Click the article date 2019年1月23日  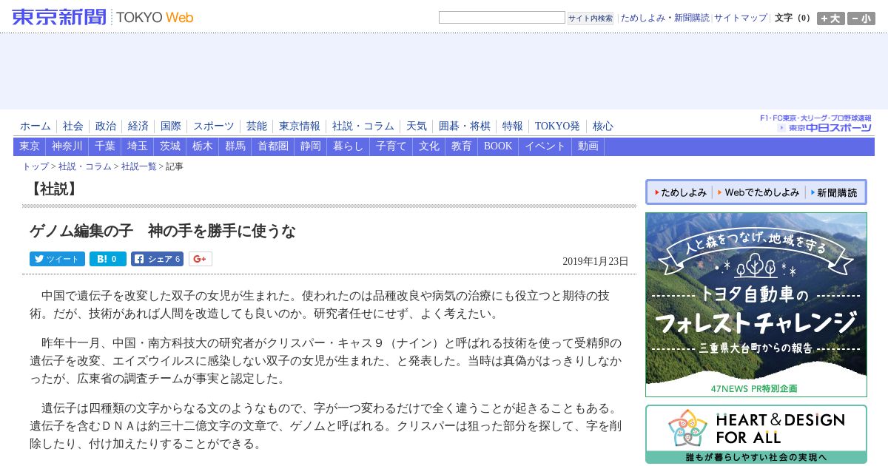(x=596, y=261)
